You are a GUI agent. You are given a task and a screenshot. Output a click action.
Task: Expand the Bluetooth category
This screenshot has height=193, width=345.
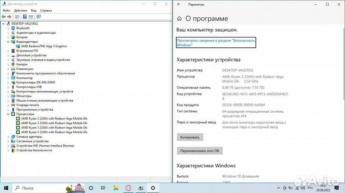click(8, 28)
